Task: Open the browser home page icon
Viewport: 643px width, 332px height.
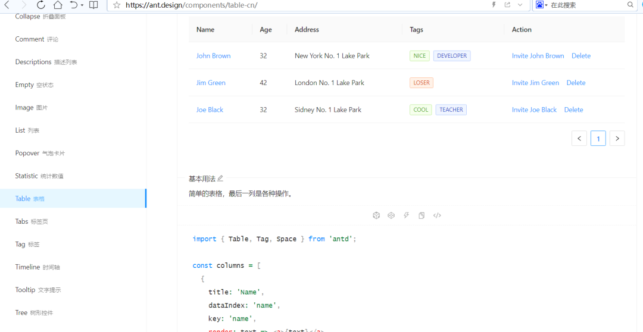Action: (58, 5)
